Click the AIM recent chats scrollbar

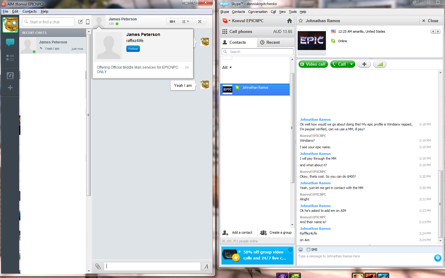click(x=89, y=115)
